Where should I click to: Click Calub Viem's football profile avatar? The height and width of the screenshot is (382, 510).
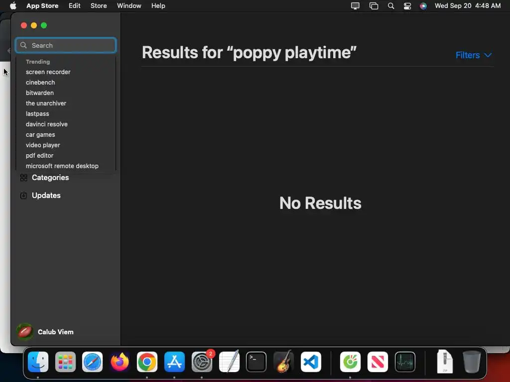(25, 332)
